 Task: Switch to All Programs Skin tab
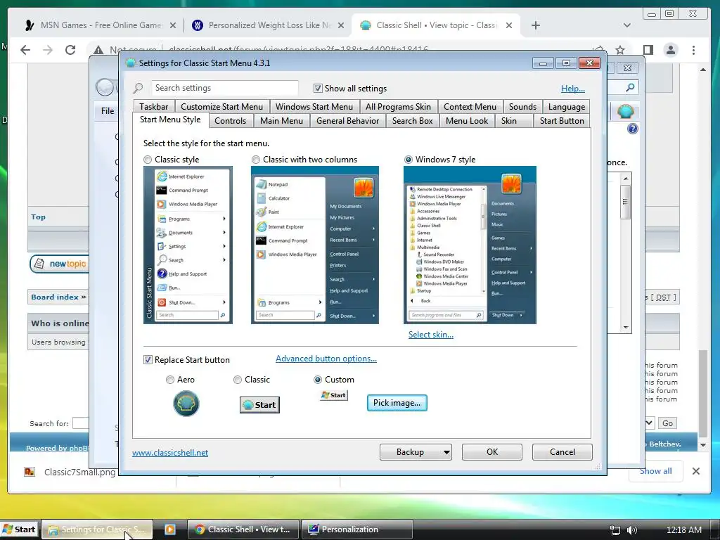(x=398, y=107)
